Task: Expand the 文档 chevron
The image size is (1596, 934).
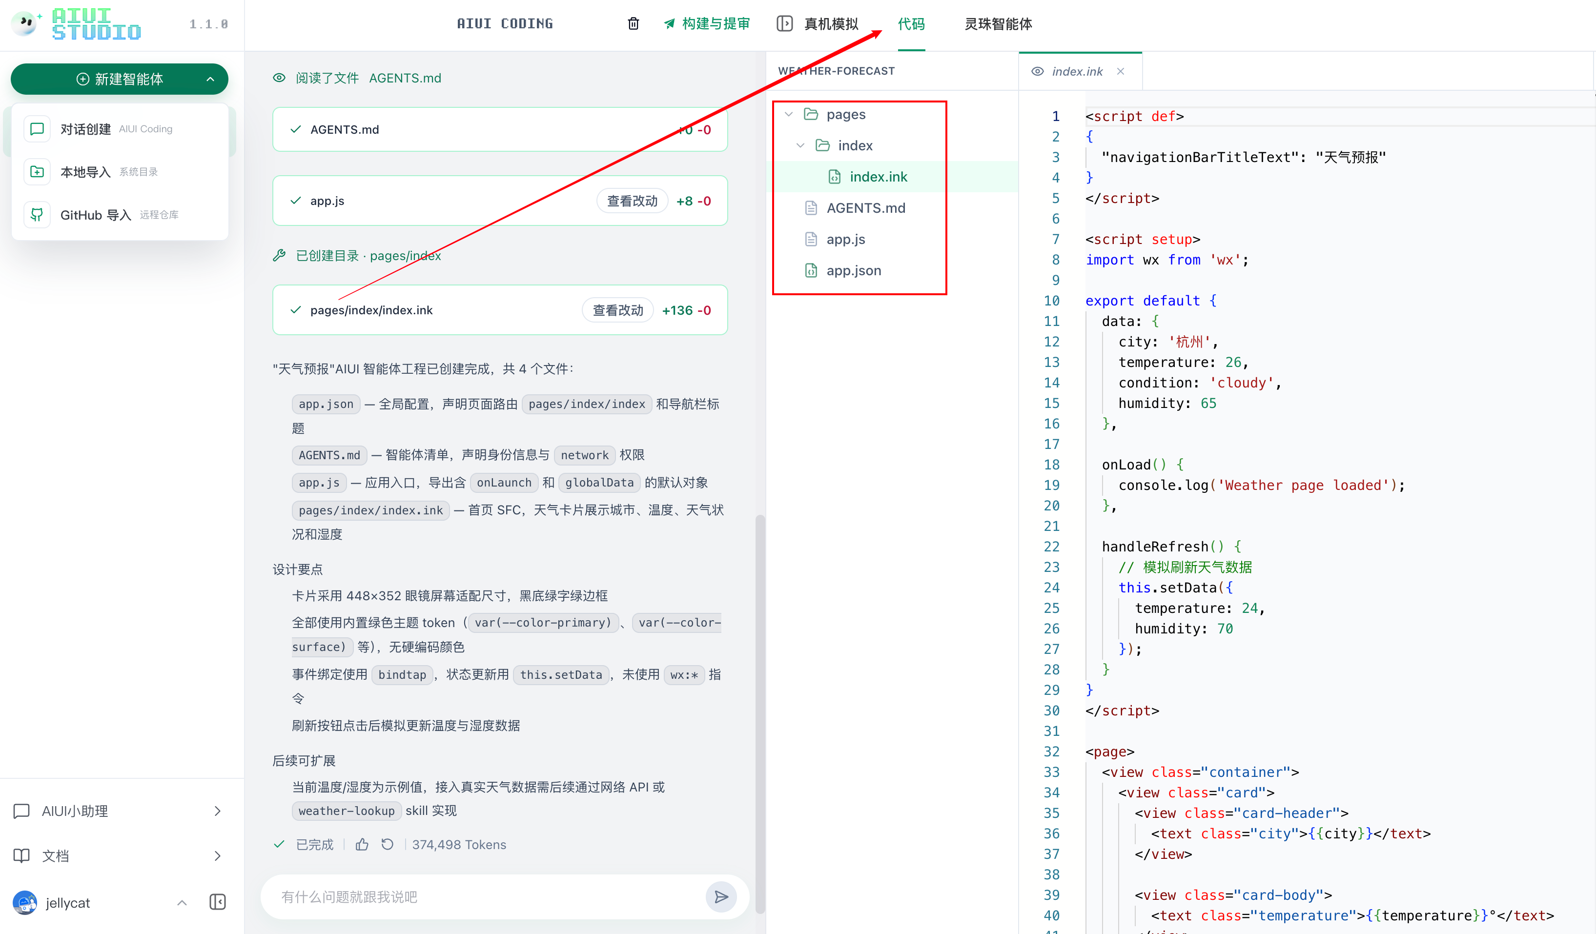Action: click(218, 856)
